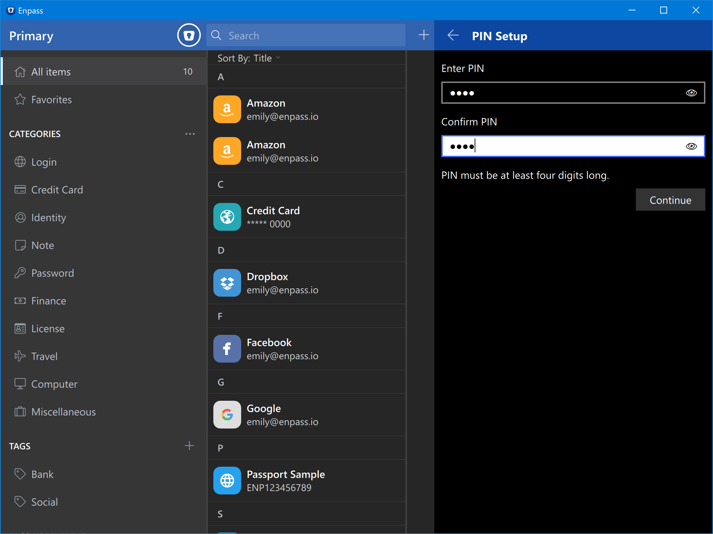Add a new tag
This screenshot has height=534, width=713.
[189, 446]
